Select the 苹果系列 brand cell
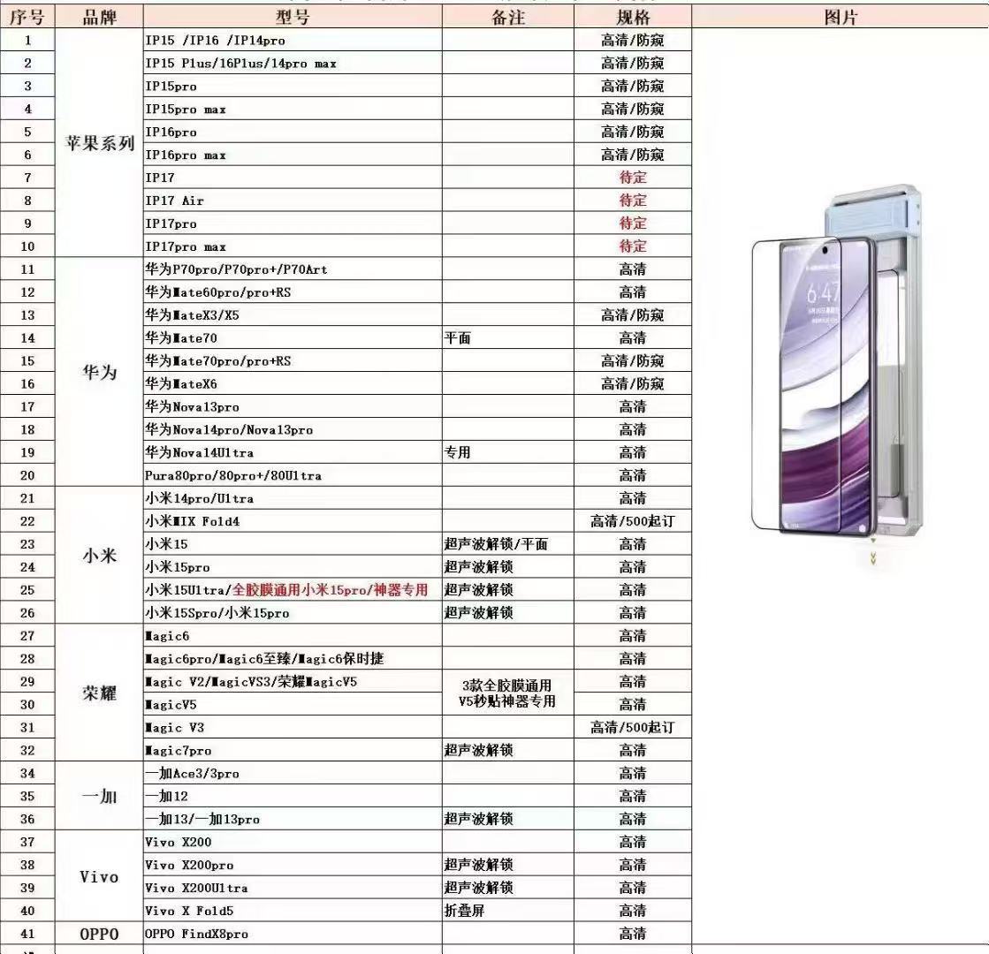 (99, 143)
